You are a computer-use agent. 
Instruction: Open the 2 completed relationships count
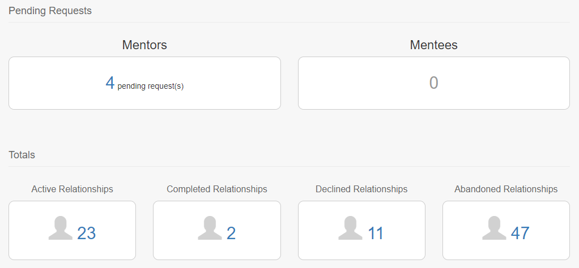tap(231, 234)
